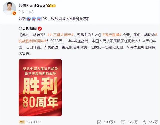Viewport: 160px width, 125px height.
Task: Open hashtag #阅兵直播#
Action: [112, 35]
